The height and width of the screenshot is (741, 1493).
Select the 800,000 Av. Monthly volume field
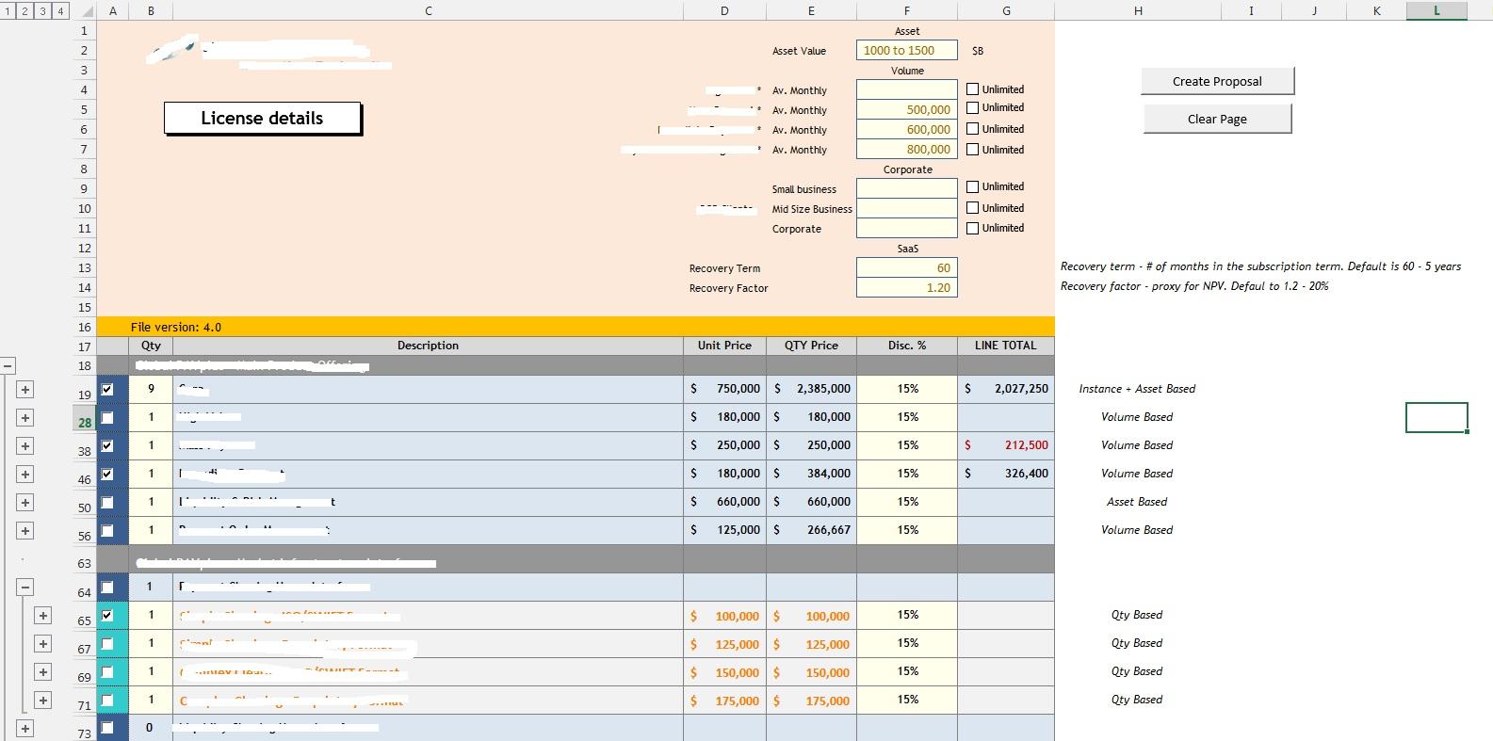[x=907, y=150]
